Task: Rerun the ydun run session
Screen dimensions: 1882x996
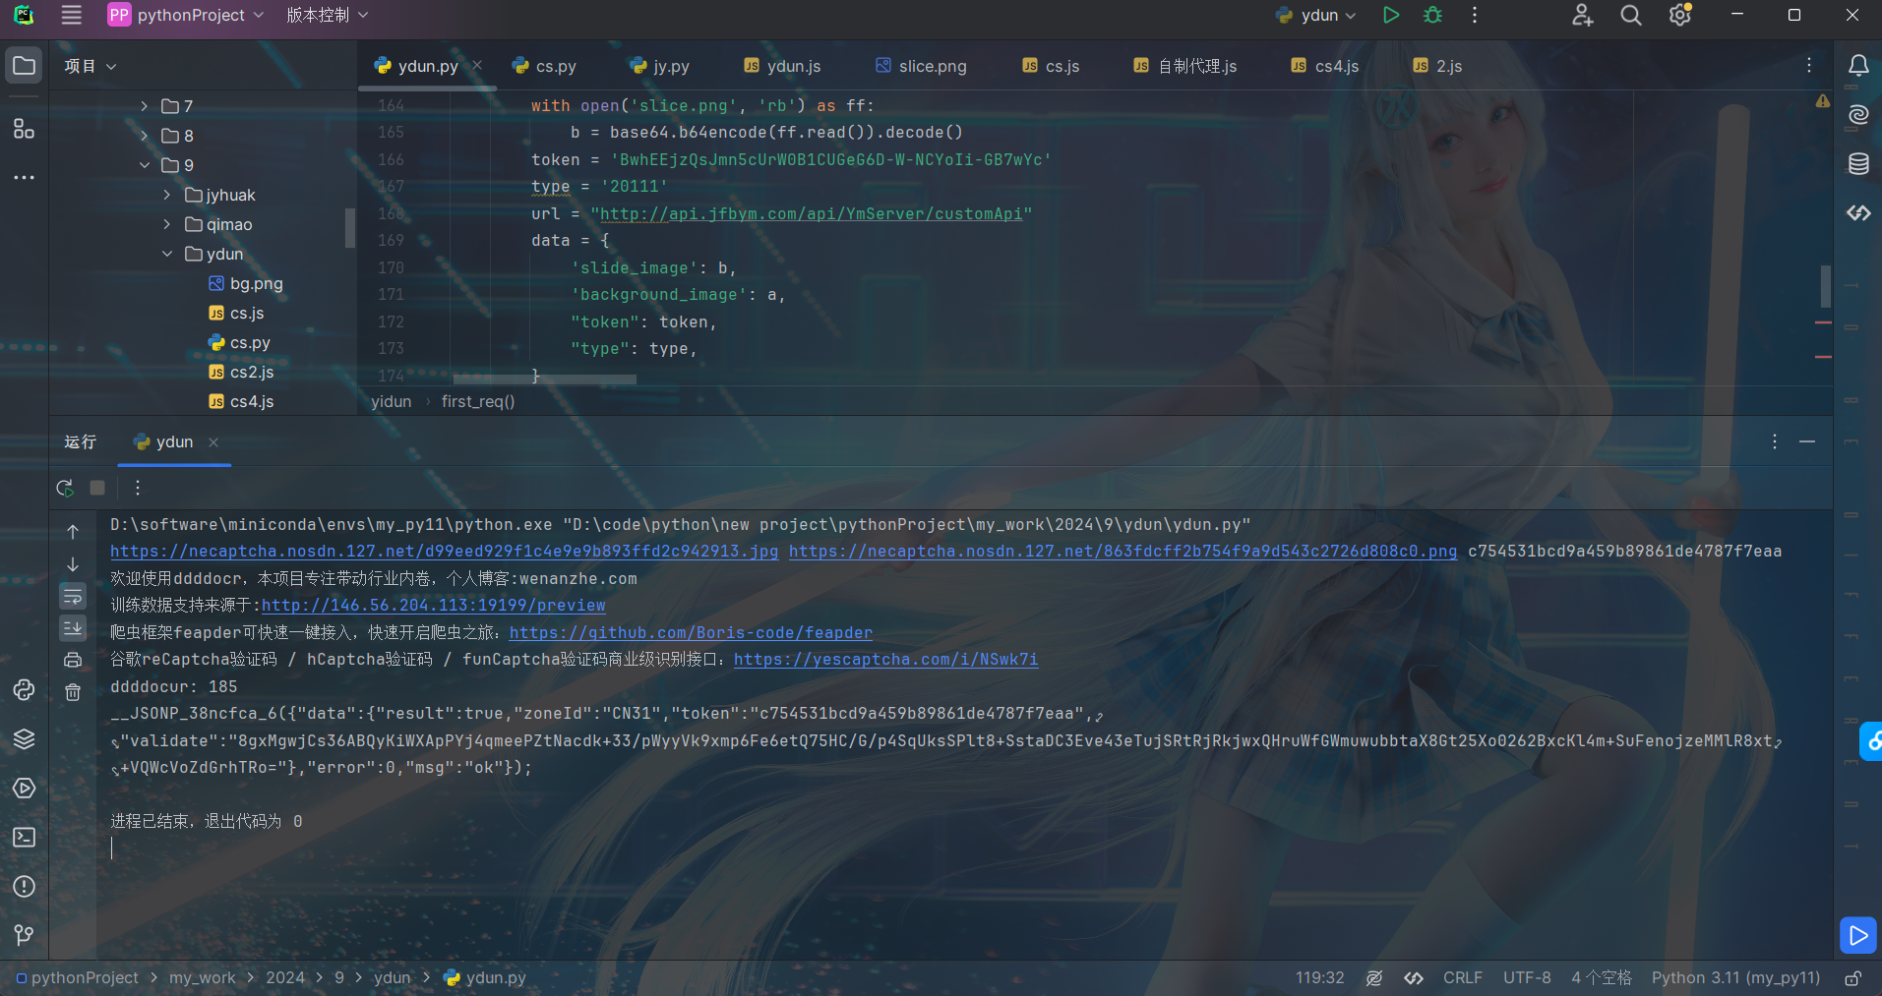Action: coord(65,488)
